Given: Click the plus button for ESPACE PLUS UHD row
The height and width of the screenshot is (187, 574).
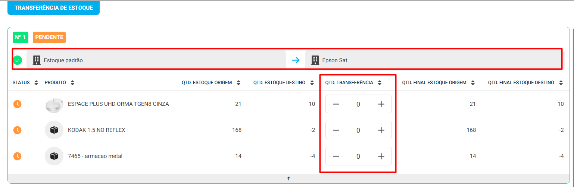Looking at the screenshot, I should tap(381, 104).
